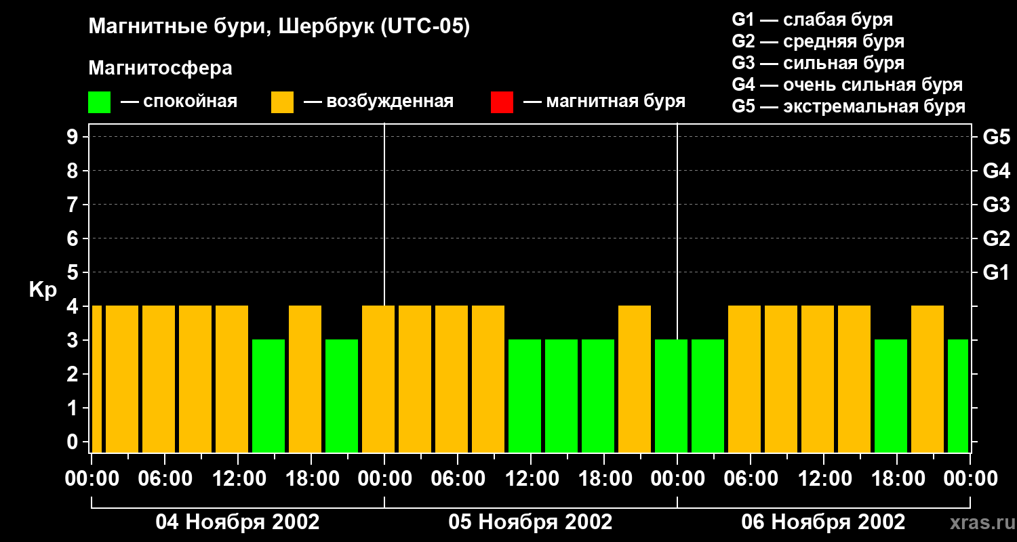
Task: Click the red 'магнитная буря' legend swatch
Action: pos(502,102)
